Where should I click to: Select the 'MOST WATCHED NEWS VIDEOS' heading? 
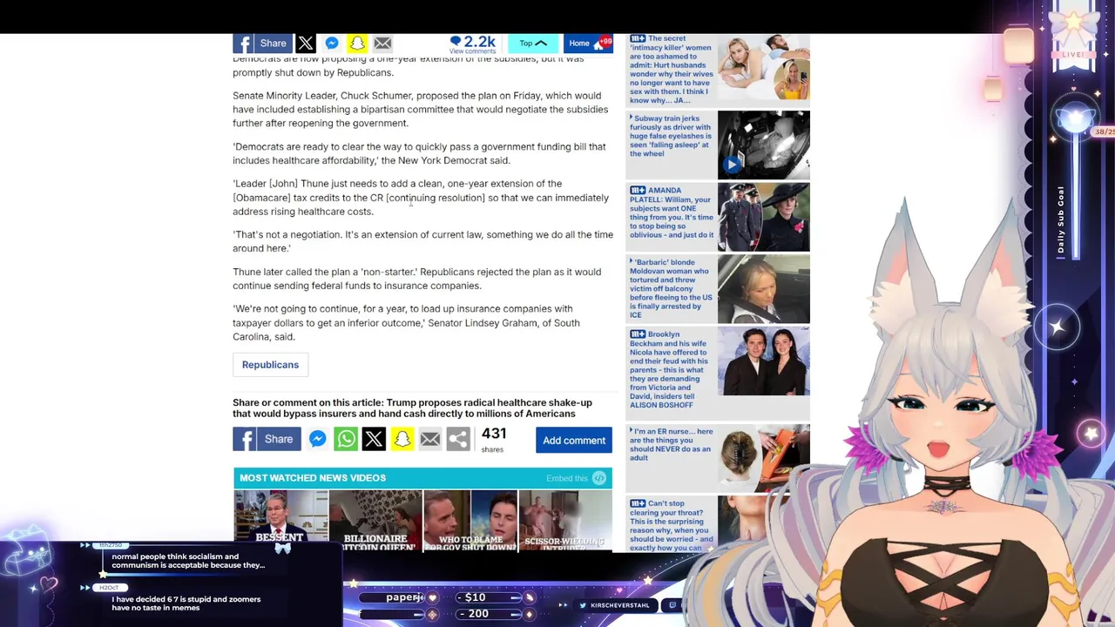[313, 478]
